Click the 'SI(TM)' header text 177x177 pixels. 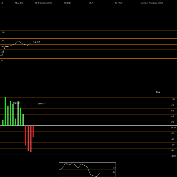[67, 3]
